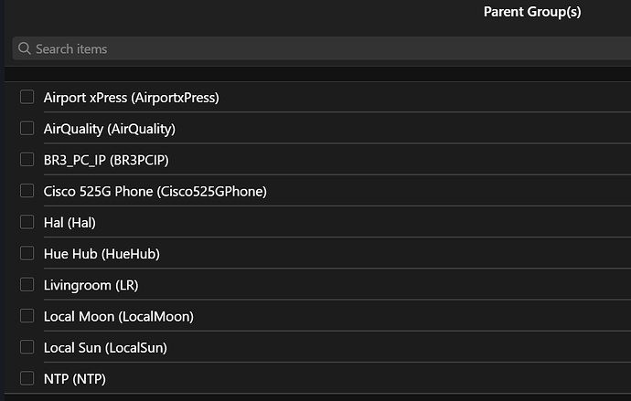Select the Livingroom (LR) item text
This screenshot has height=401, width=631.
pos(91,285)
